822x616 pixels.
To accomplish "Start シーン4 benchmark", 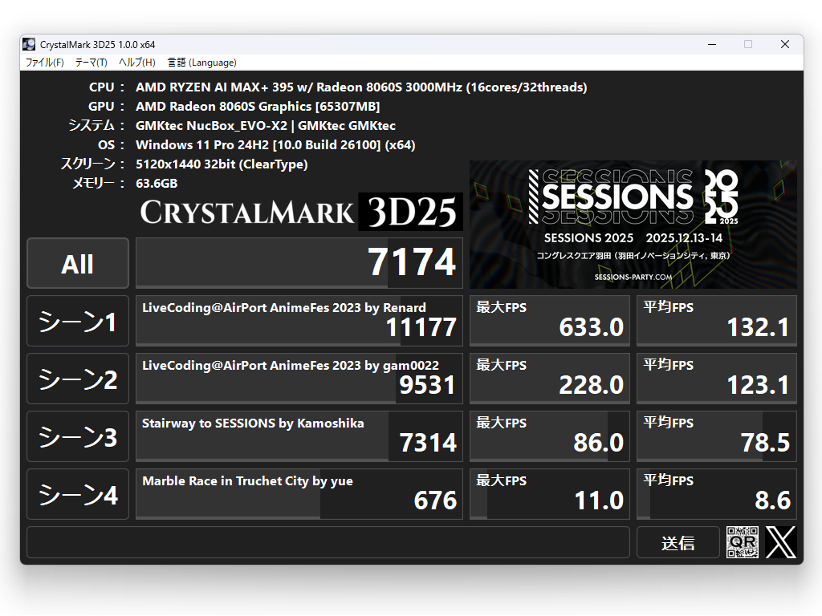I will pos(77,493).
